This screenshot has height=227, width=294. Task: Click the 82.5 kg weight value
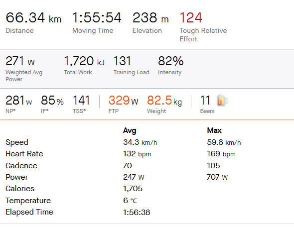pyautogui.click(x=164, y=100)
